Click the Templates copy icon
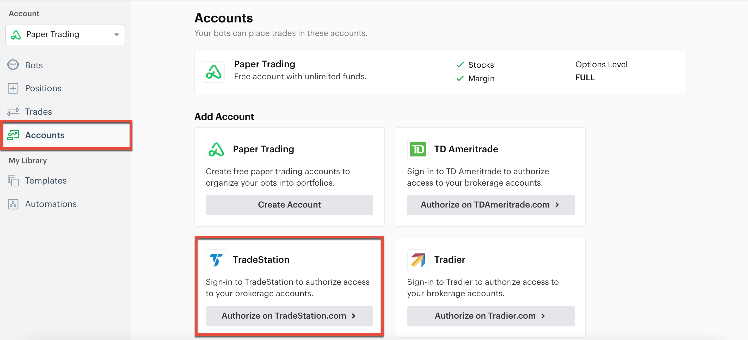The width and height of the screenshot is (748, 340). point(13,180)
